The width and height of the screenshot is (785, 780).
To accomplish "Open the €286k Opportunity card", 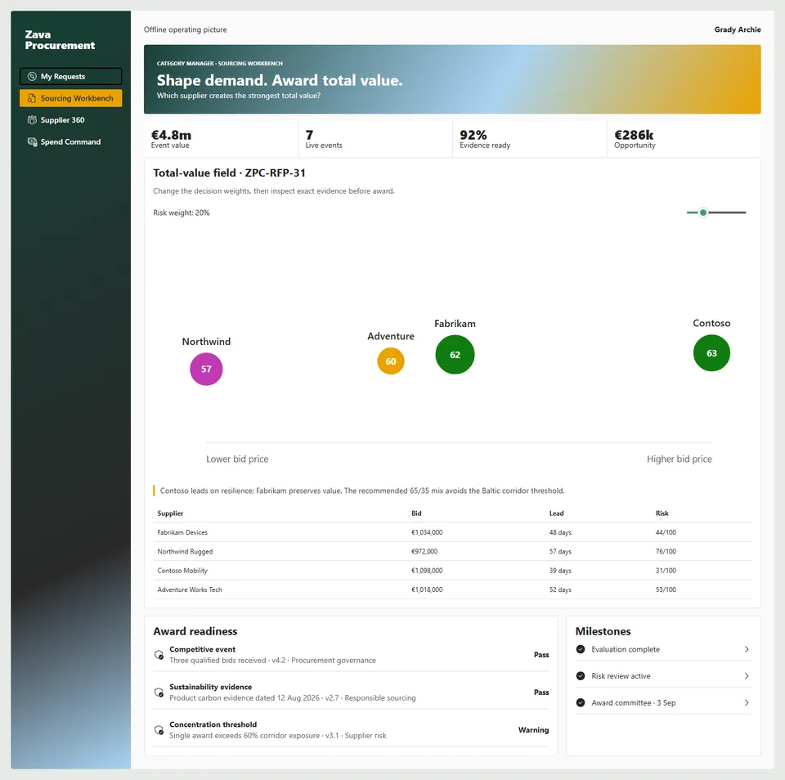I will 684,139.
